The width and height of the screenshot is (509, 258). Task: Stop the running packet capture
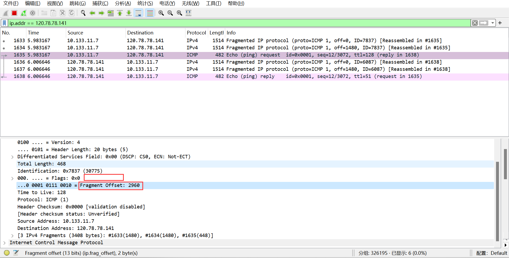(x=14, y=13)
